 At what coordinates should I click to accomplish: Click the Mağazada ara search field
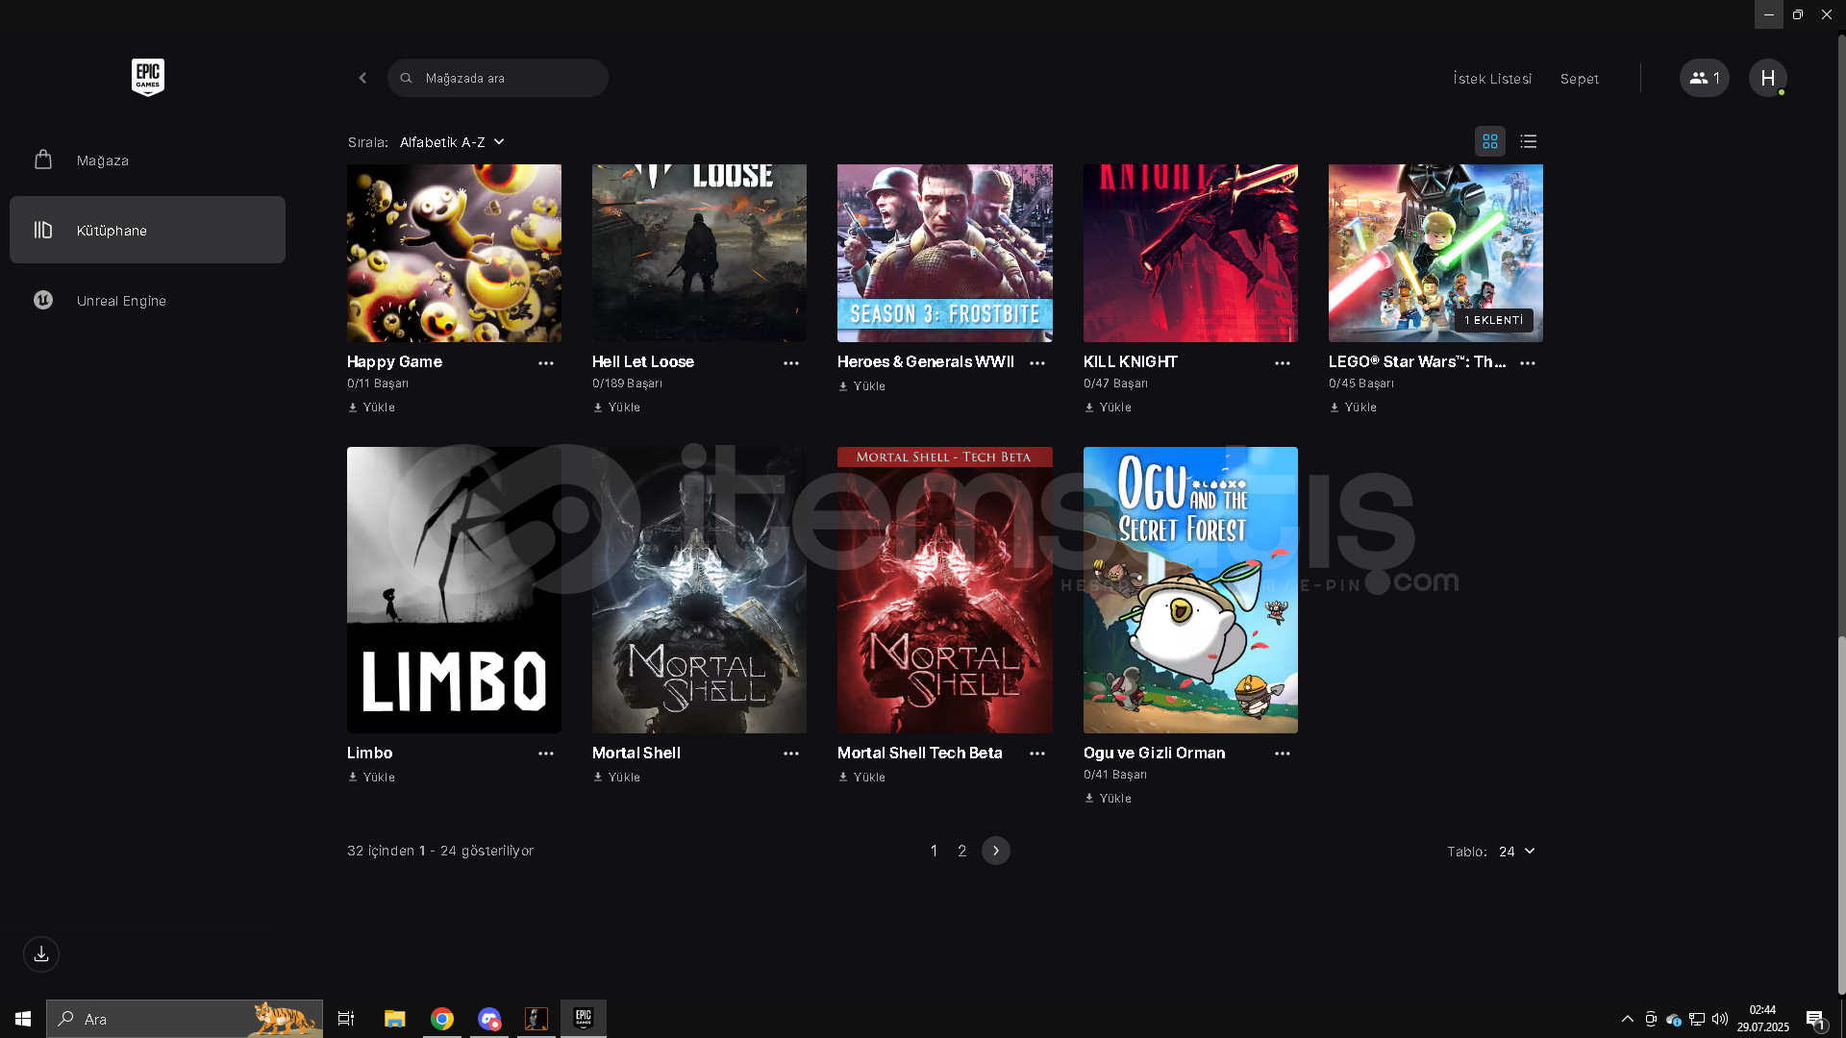(498, 78)
